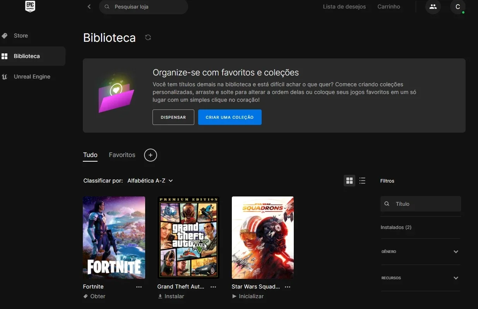The width and height of the screenshot is (478, 309).
Task: Click the Filtros label
Action: (x=387, y=181)
